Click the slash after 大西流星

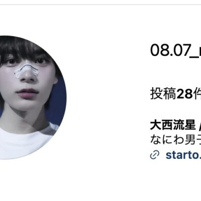tap(199, 125)
